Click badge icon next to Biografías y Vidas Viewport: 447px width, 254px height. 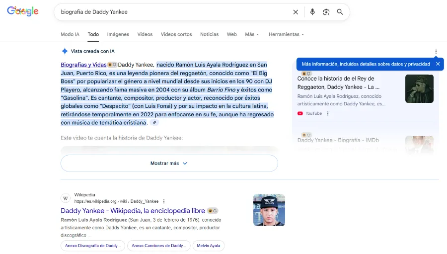pyautogui.click(x=112, y=65)
